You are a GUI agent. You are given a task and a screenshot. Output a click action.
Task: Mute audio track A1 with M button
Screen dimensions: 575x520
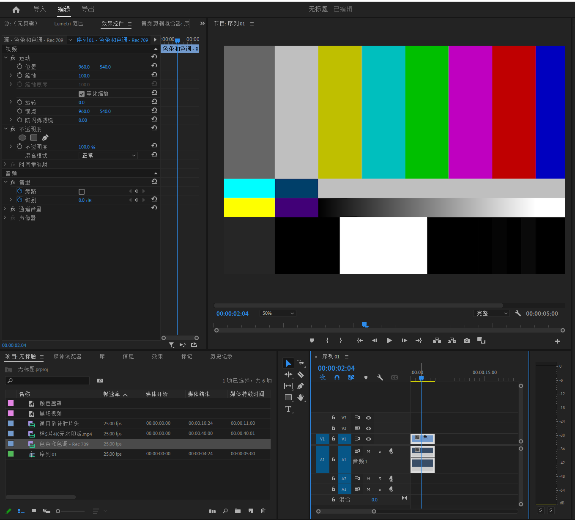368,451
